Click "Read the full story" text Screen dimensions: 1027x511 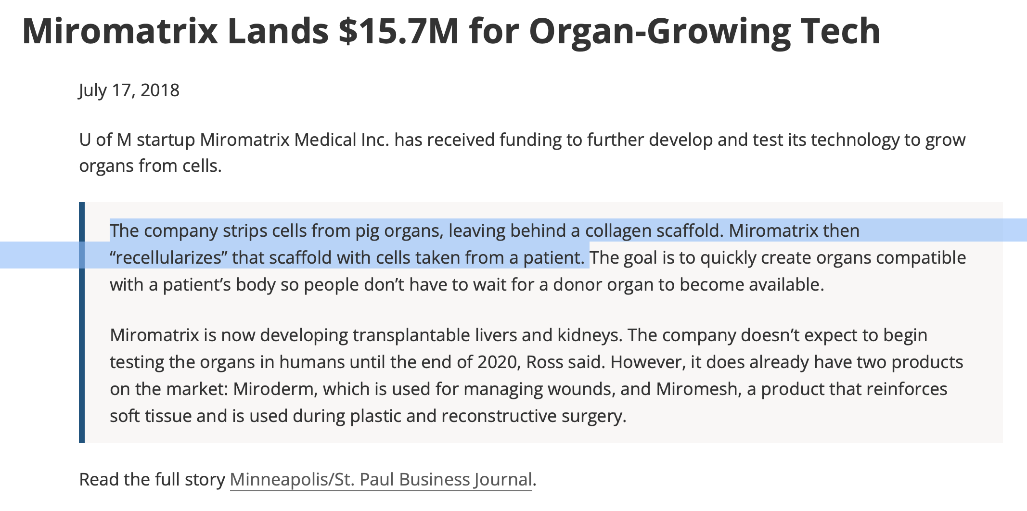tap(152, 480)
